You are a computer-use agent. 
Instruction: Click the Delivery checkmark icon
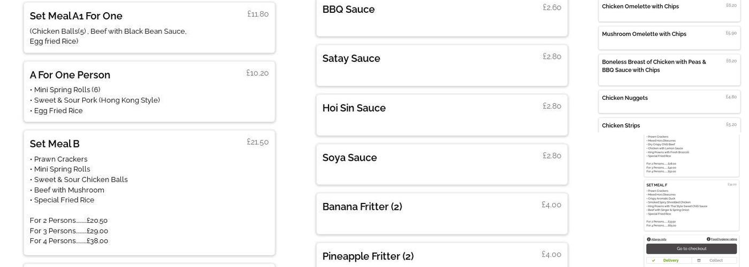pyautogui.click(x=653, y=261)
